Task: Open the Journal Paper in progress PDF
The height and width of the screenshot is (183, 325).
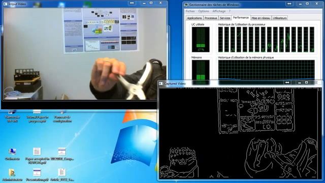Action: 37,116
